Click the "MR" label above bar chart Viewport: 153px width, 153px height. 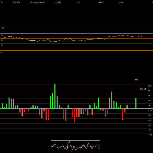tap(136, 80)
